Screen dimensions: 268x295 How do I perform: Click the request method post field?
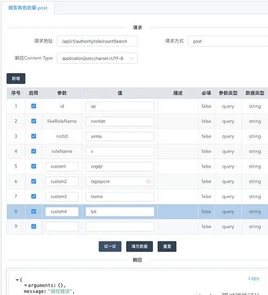point(228,41)
